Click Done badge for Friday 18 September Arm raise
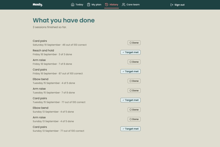 click(134, 62)
